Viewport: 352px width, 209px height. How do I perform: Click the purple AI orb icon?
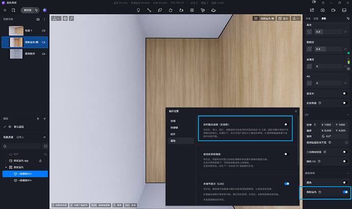45,10
